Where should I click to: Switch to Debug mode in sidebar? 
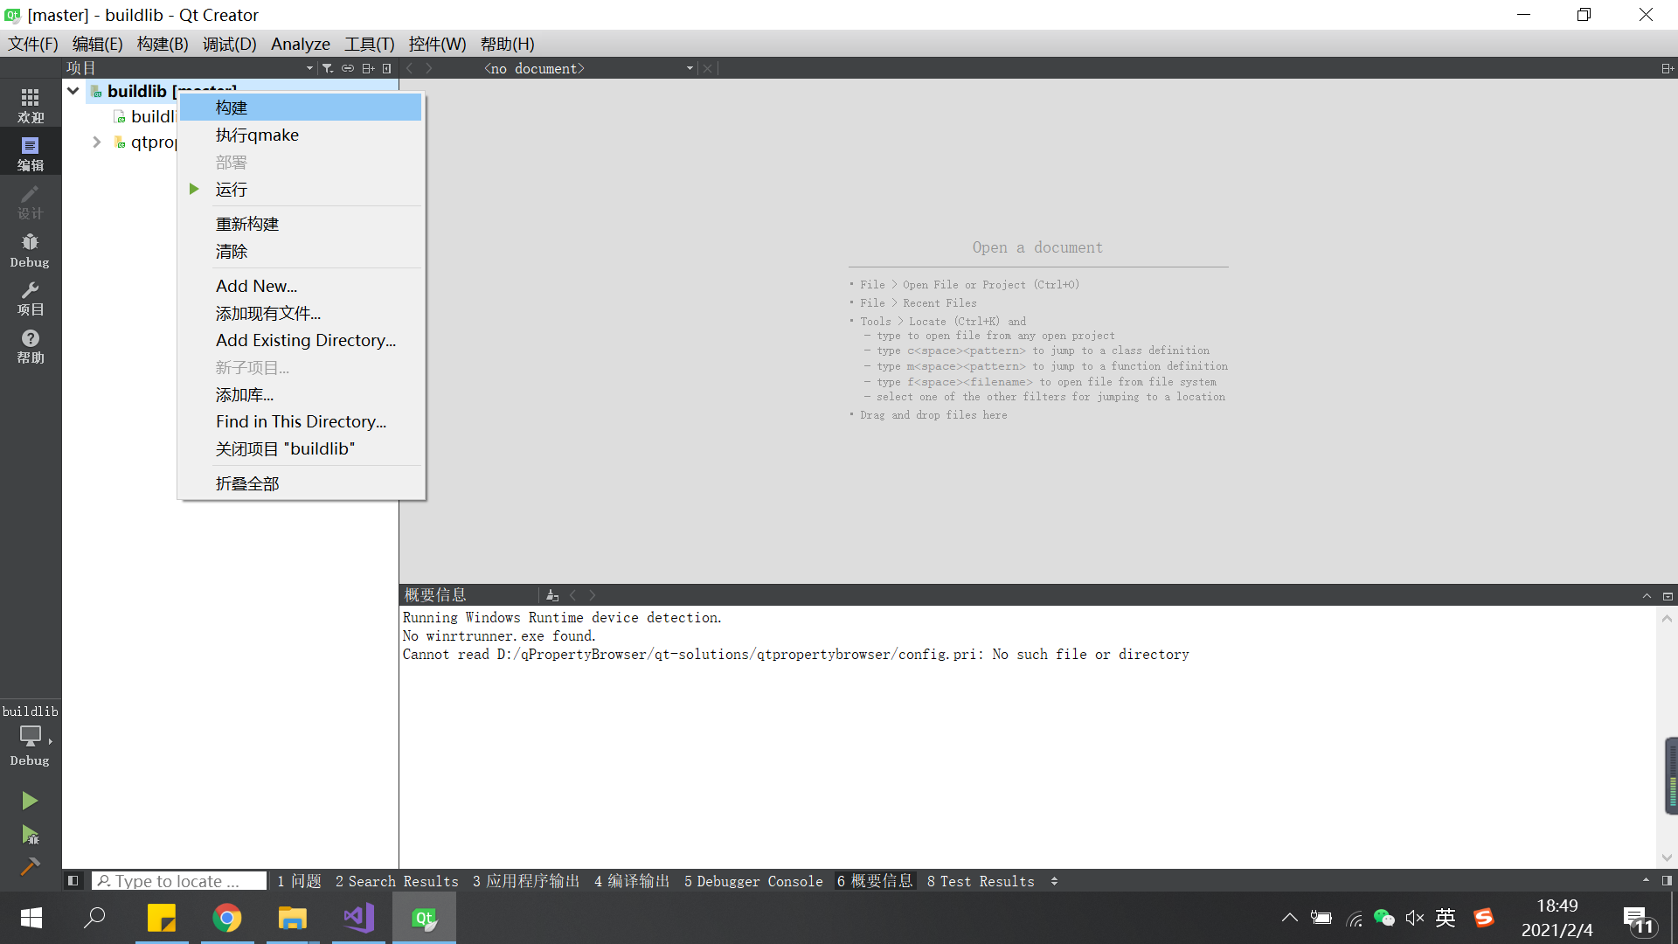[30, 250]
